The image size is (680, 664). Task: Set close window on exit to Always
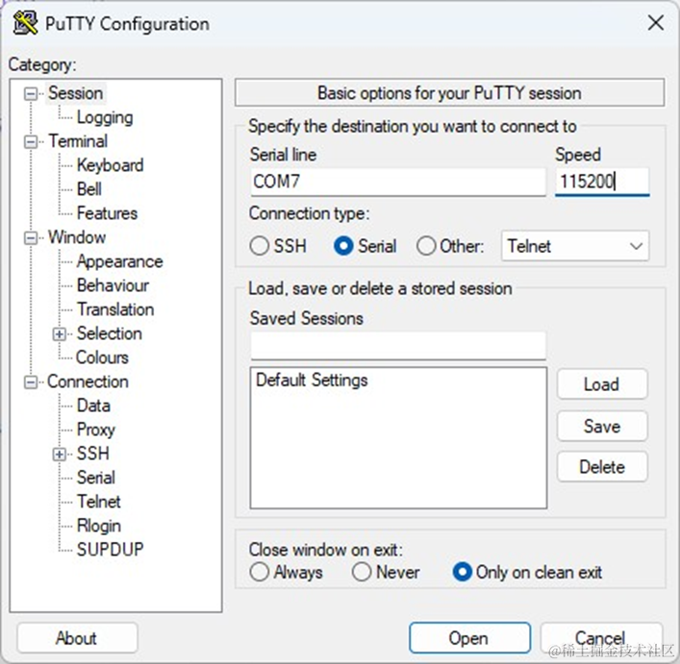tap(260, 573)
